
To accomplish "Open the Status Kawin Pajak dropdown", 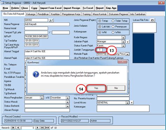I will point(123,46).
